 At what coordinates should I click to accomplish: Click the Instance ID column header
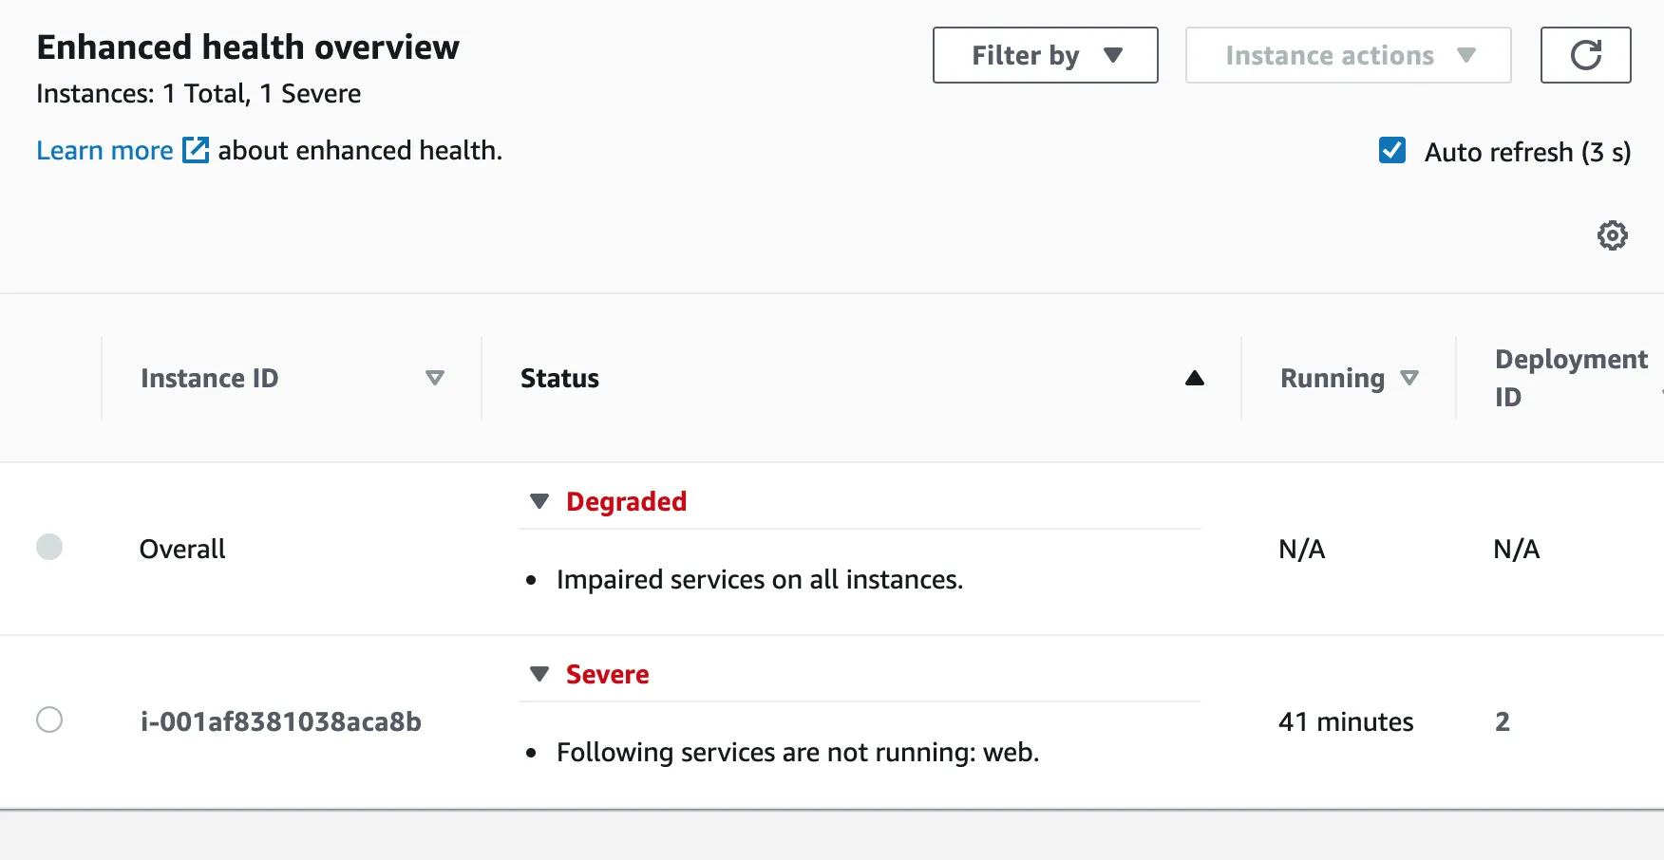(210, 378)
